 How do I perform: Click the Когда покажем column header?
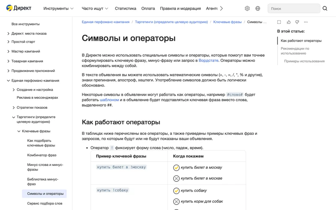[188, 156]
